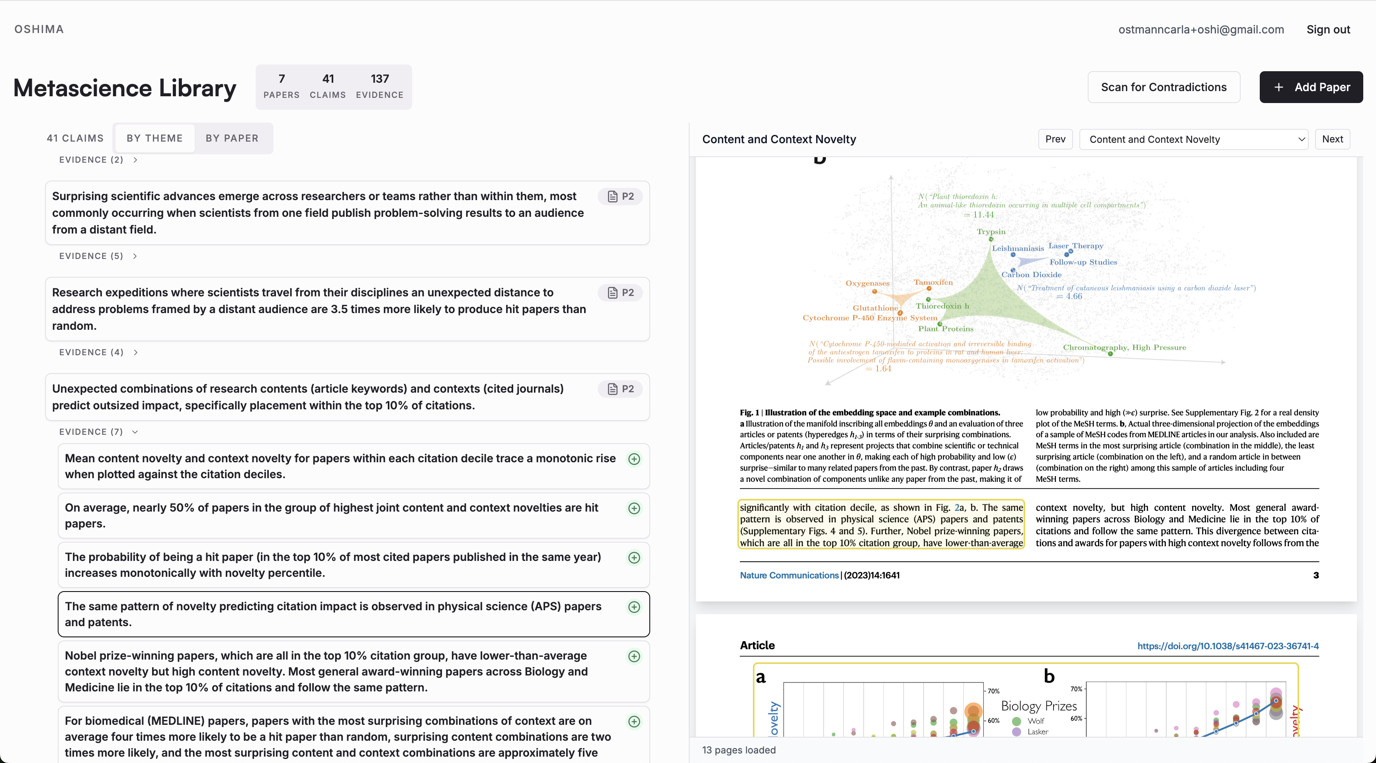Click plus icon on 'nearly 50% of papers' evidence
This screenshot has height=763, width=1376.
[634, 508]
